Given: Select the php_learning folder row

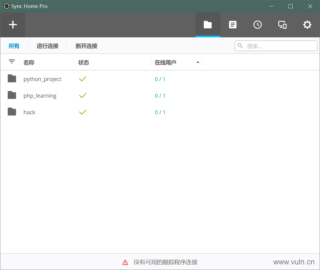Looking at the screenshot, I should (x=40, y=96).
